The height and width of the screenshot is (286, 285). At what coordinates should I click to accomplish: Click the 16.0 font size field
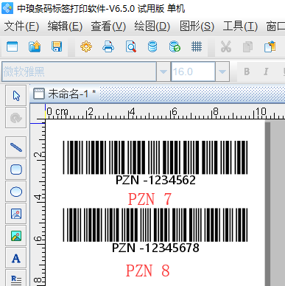click(x=193, y=71)
